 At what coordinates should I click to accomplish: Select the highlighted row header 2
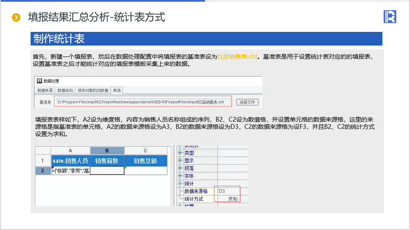(43, 170)
